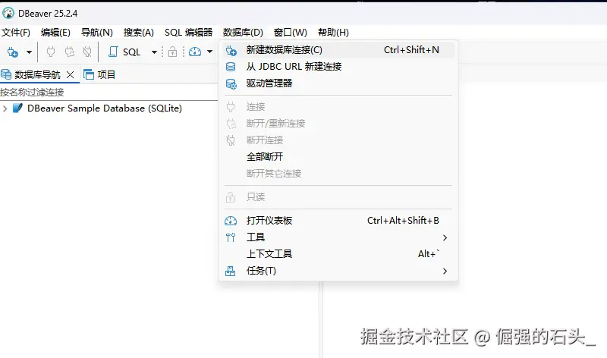Expand the arrow at right of 工具
Screen dimensions: 607x358
coord(445,237)
